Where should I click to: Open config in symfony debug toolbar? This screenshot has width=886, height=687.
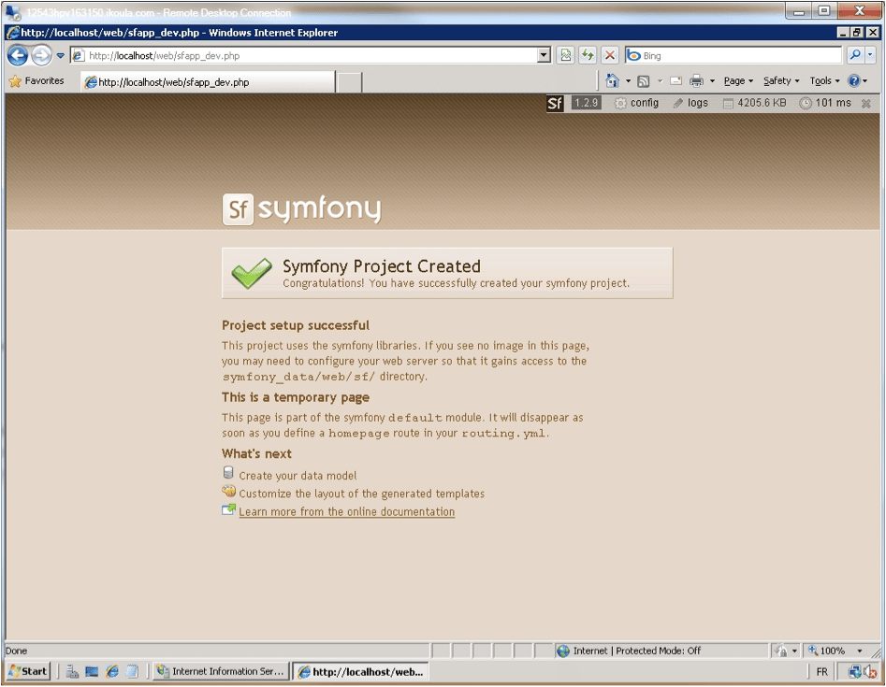[x=637, y=103]
